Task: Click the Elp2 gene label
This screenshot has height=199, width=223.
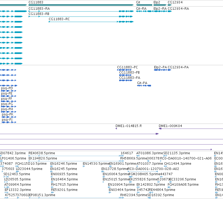Action: [157, 2]
